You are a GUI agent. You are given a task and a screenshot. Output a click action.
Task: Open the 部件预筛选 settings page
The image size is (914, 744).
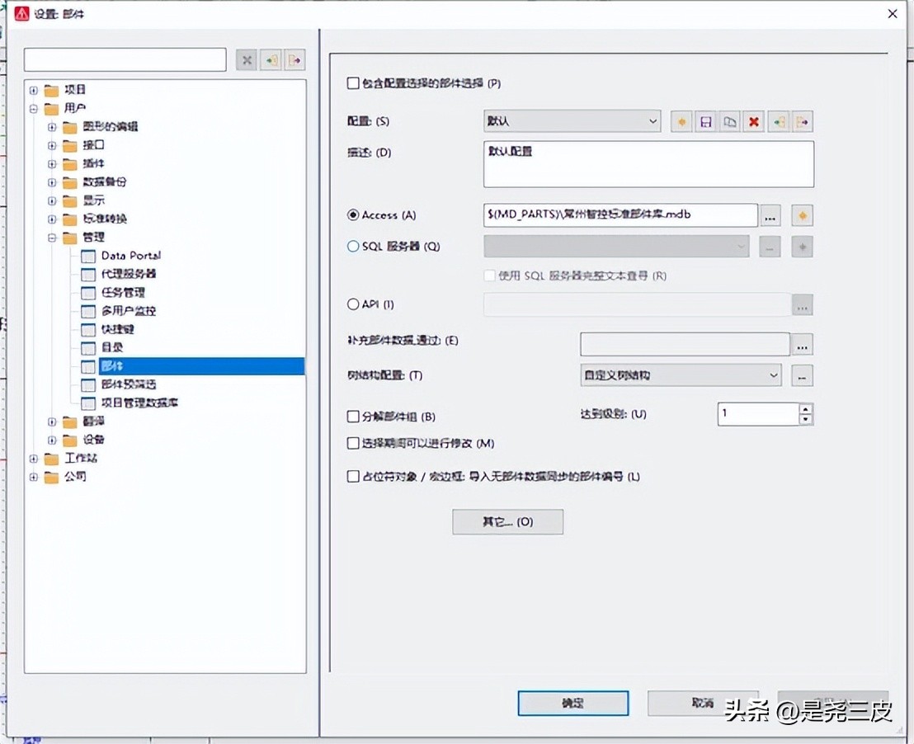[129, 385]
